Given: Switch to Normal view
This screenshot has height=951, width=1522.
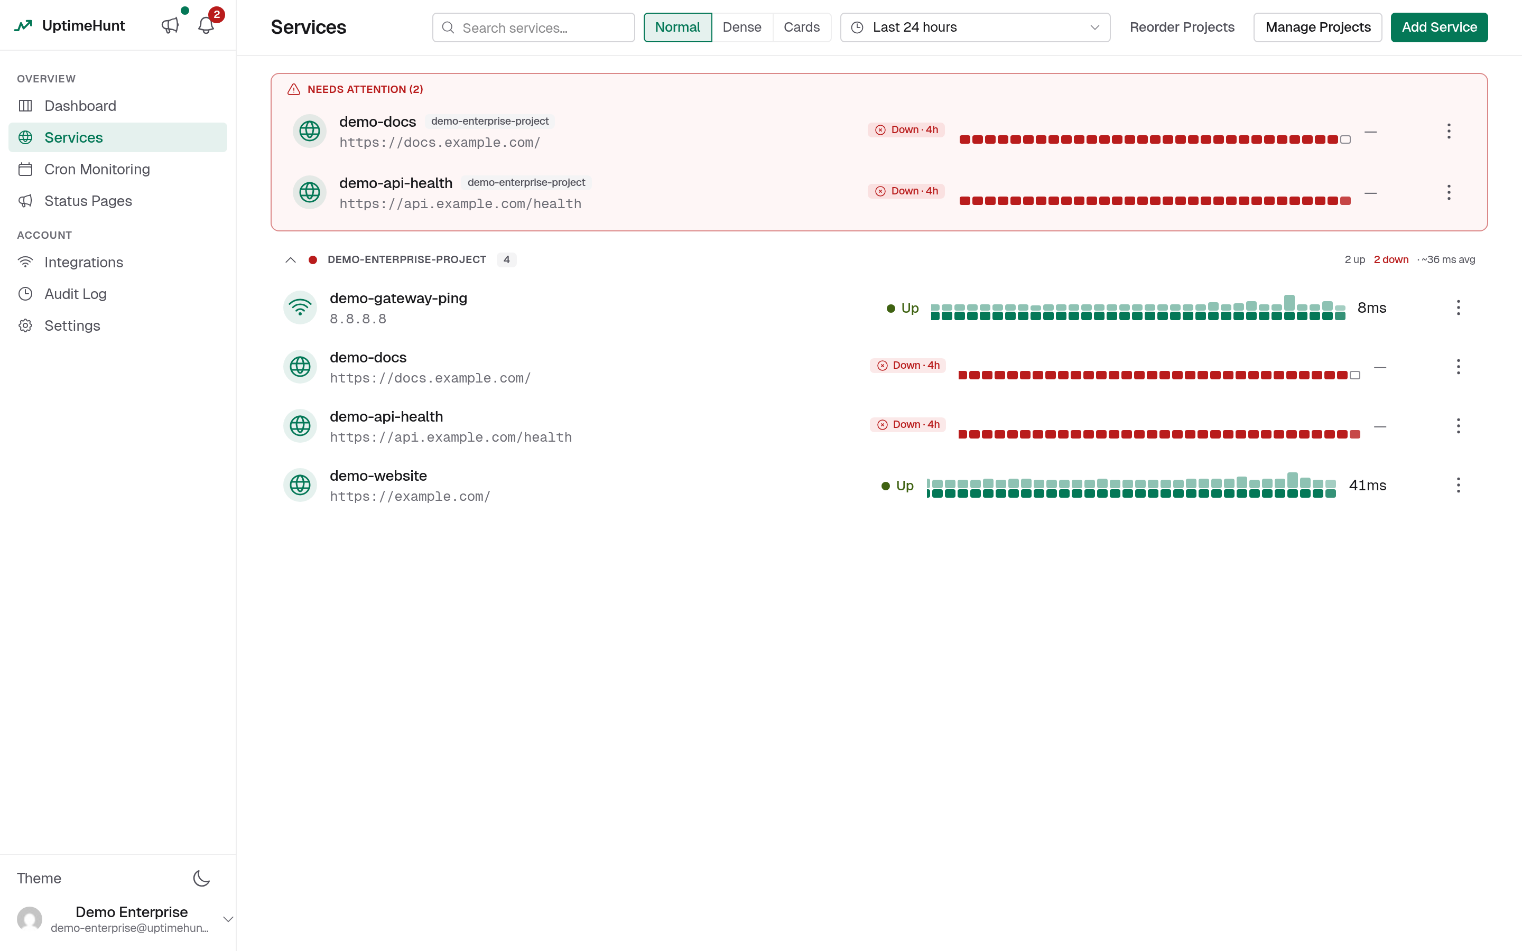Looking at the screenshot, I should click(678, 27).
